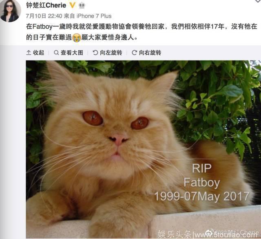The image size is (261, 239).
Task: Rotate the image right with 向右旋转
Action: (x=146, y=53)
